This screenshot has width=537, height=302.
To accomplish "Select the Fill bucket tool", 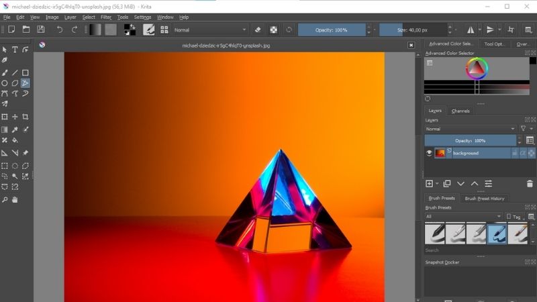I will (15, 140).
